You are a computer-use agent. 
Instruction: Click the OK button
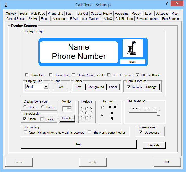coord(167,162)
